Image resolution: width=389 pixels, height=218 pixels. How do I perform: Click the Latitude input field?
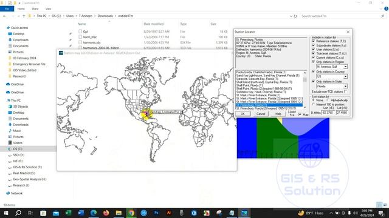pyautogui.click(x=342, y=113)
